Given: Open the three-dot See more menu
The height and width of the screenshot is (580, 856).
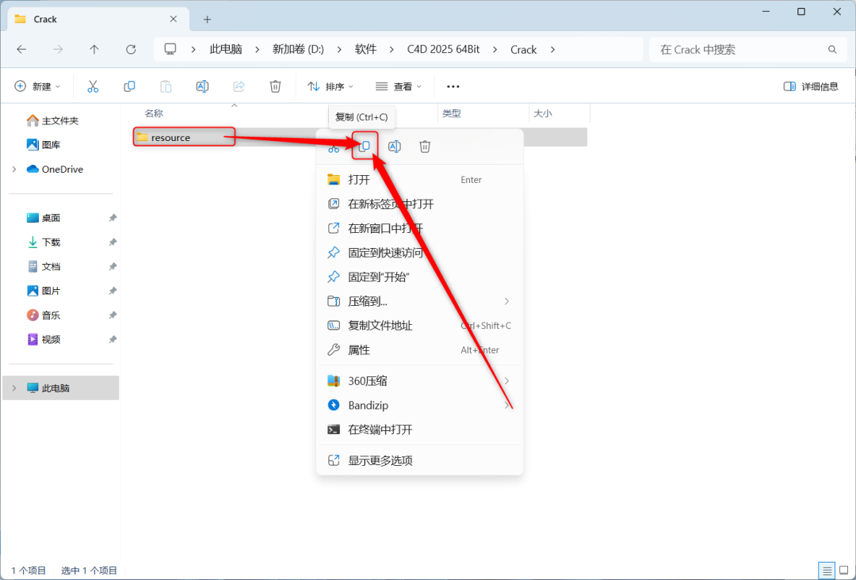Looking at the screenshot, I should click(x=453, y=86).
